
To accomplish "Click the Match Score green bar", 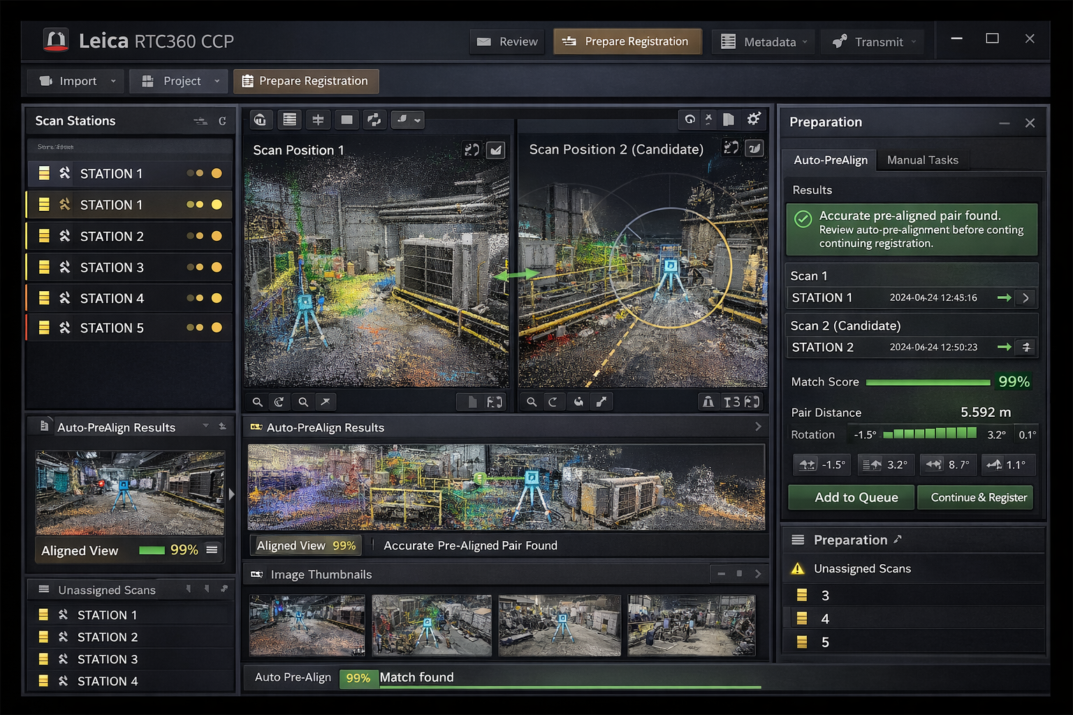I will (927, 383).
